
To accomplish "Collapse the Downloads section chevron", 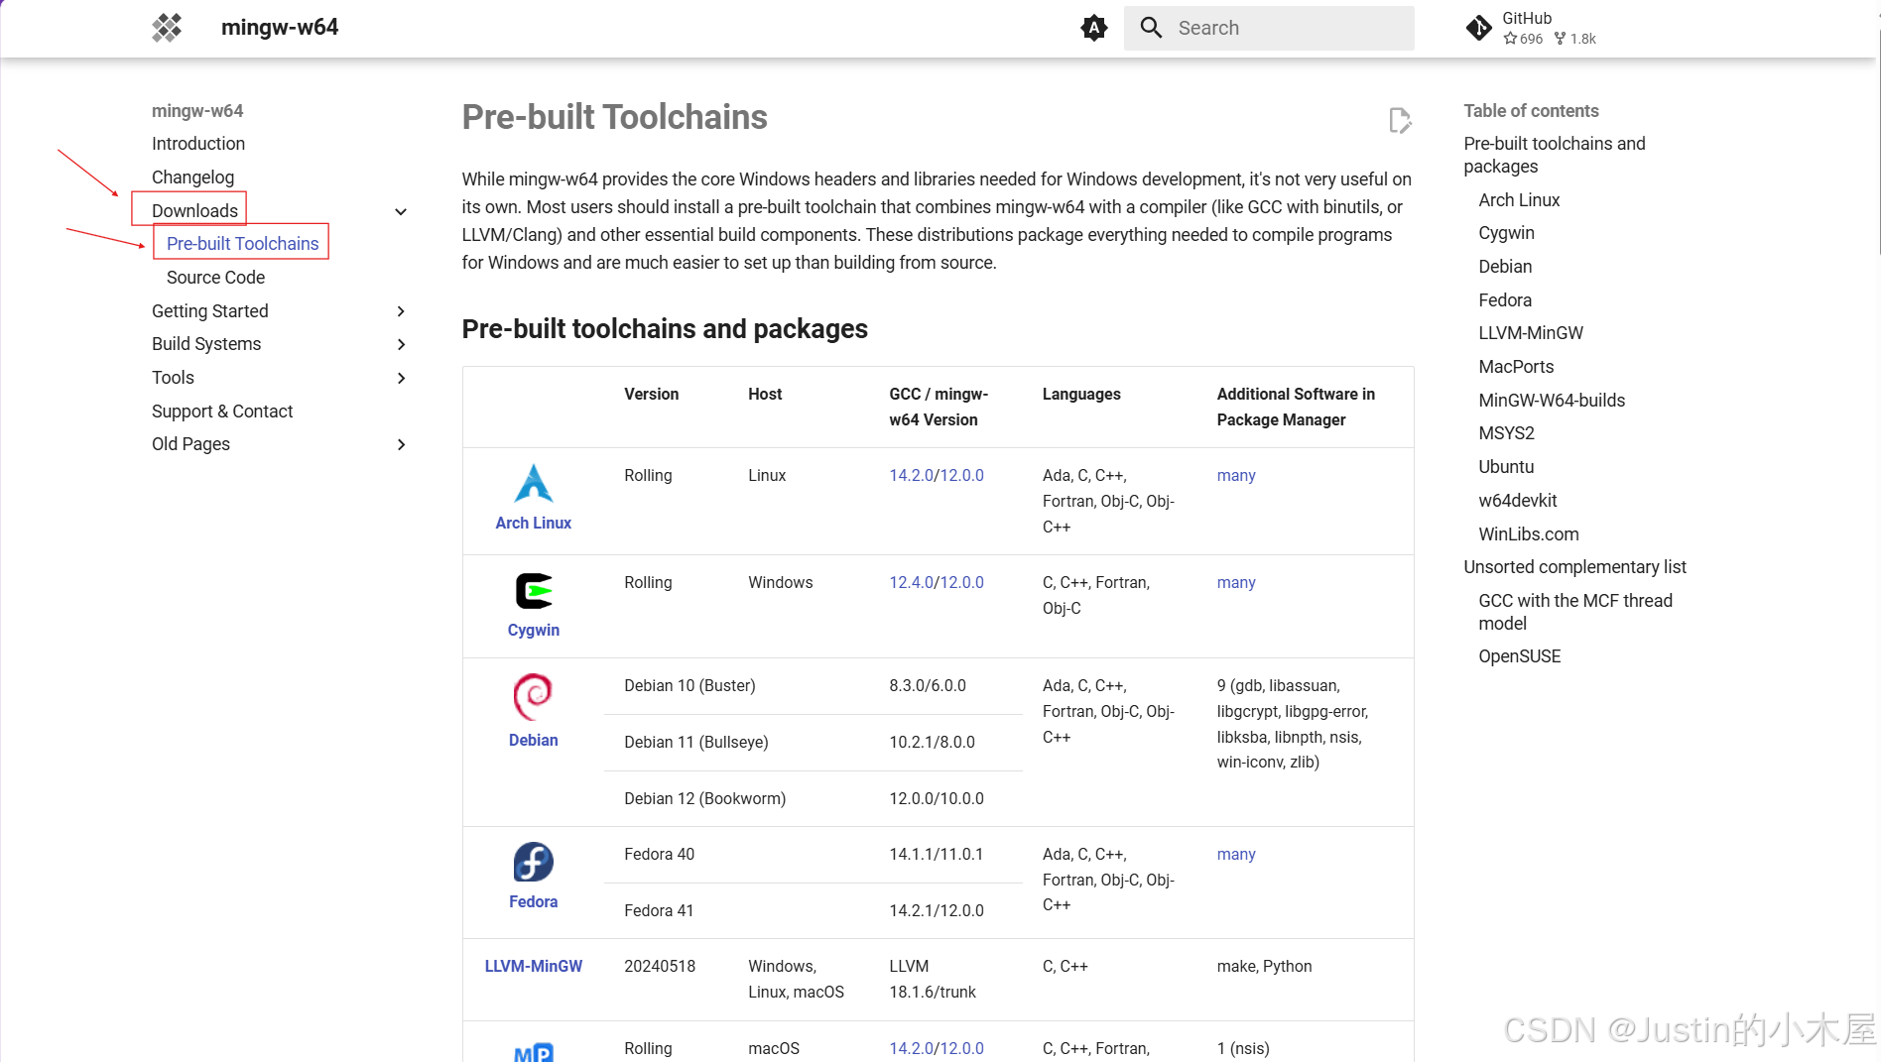I will coord(401,211).
